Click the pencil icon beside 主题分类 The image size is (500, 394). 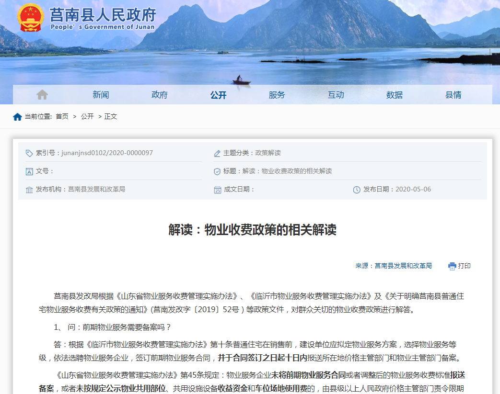click(x=217, y=153)
